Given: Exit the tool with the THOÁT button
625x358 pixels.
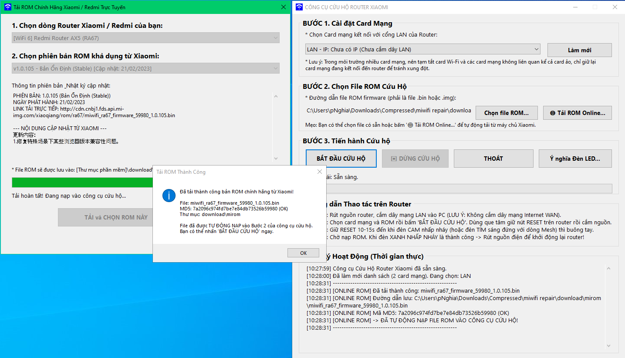Looking at the screenshot, I should [x=493, y=159].
